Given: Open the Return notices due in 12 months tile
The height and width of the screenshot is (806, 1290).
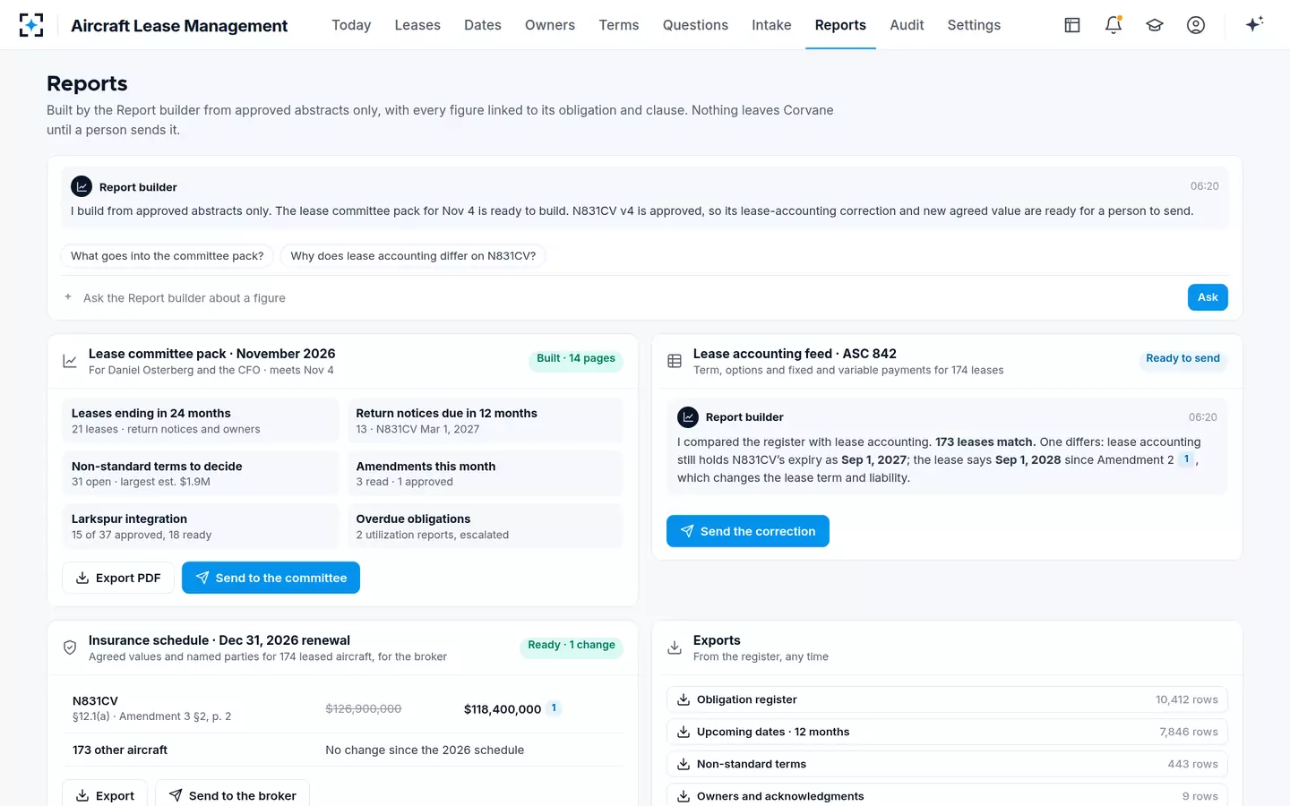Looking at the screenshot, I should (485, 421).
